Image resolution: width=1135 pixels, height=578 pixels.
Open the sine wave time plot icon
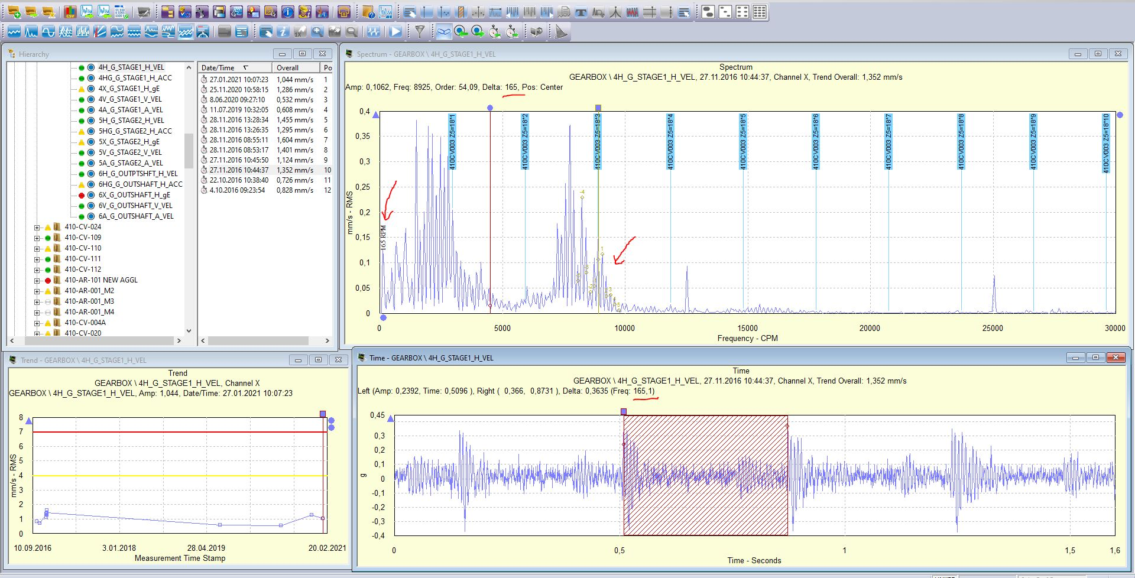pyautogui.click(x=48, y=31)
